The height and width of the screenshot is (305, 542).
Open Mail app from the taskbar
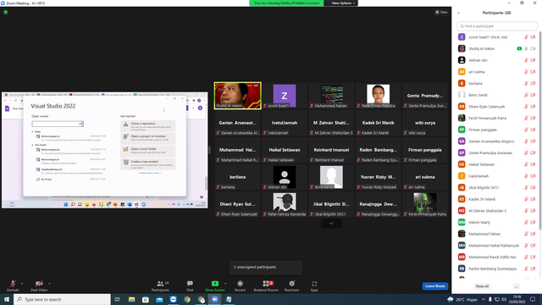(x=159, y=299)
